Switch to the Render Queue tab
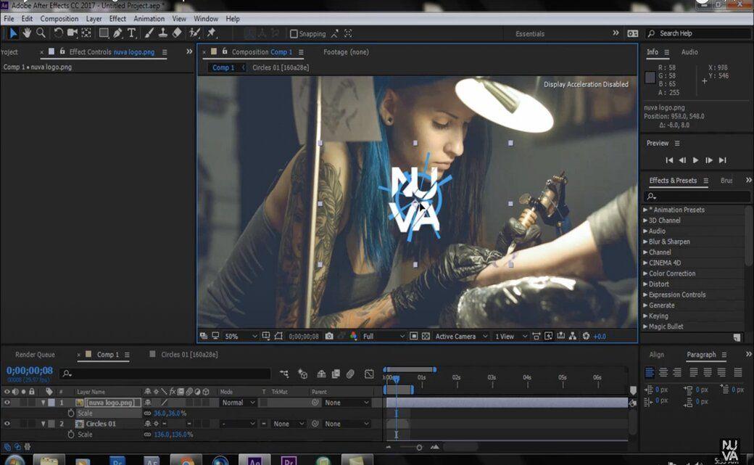 click(x=35, y=354)
